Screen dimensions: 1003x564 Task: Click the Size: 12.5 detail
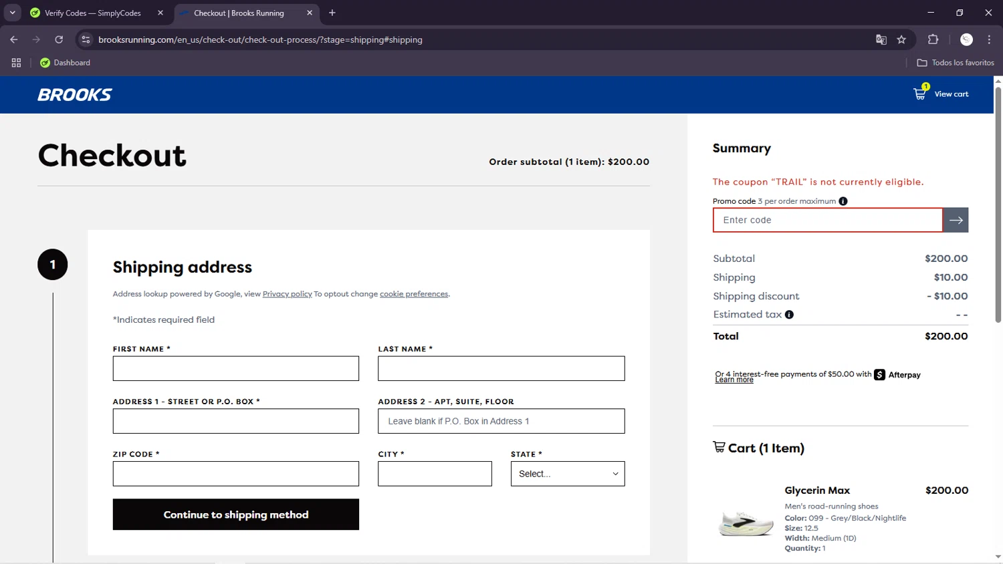point(801,528)
